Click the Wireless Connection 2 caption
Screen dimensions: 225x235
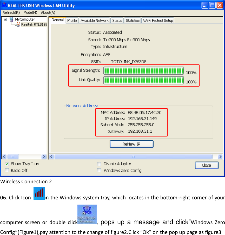coord(26,181)
